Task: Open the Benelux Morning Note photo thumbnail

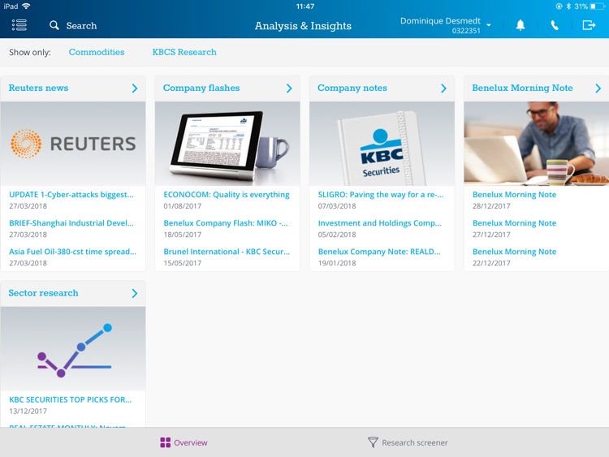Action: [x=537, y=144]
